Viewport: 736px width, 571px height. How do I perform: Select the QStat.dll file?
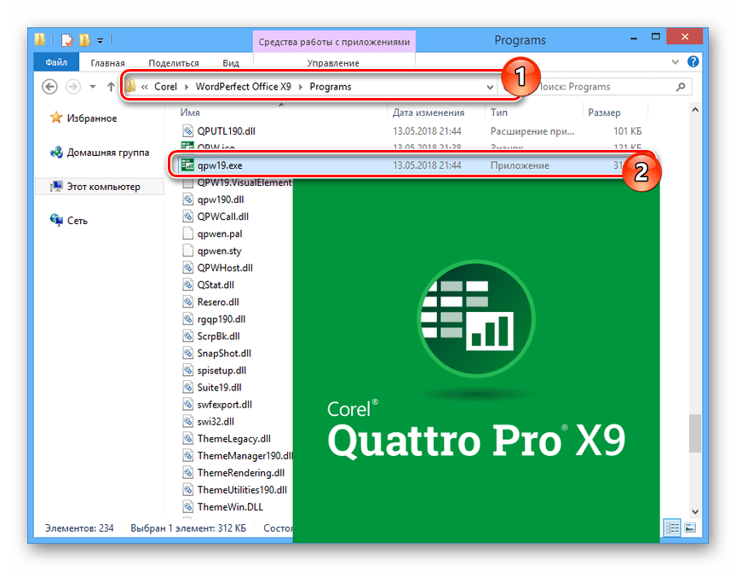point(216,285)
